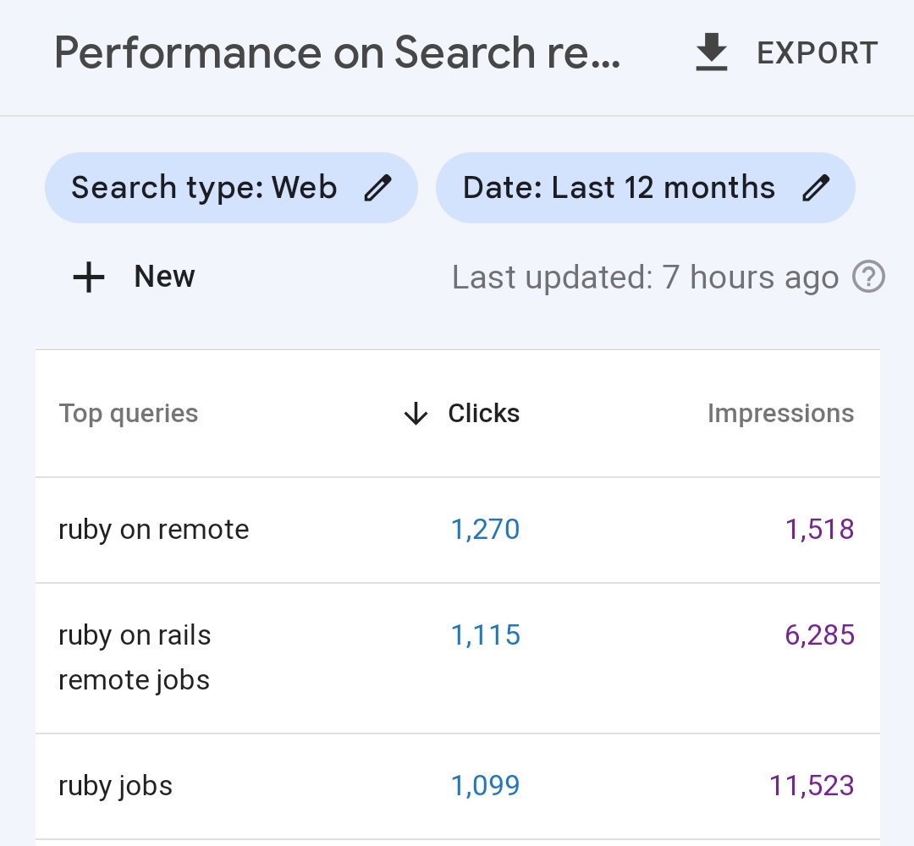Sort by the Impressions column

coord(780,413)
